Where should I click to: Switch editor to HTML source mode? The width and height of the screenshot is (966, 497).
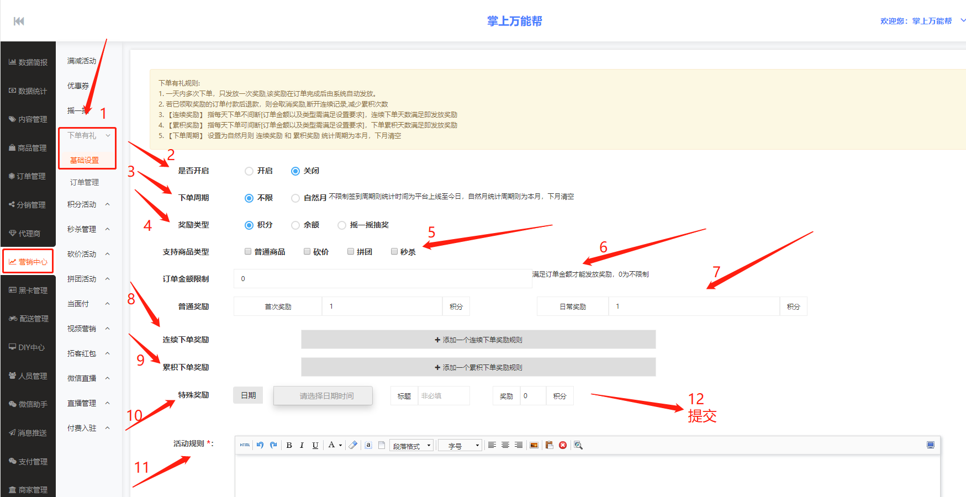click(x=245, y=445)
